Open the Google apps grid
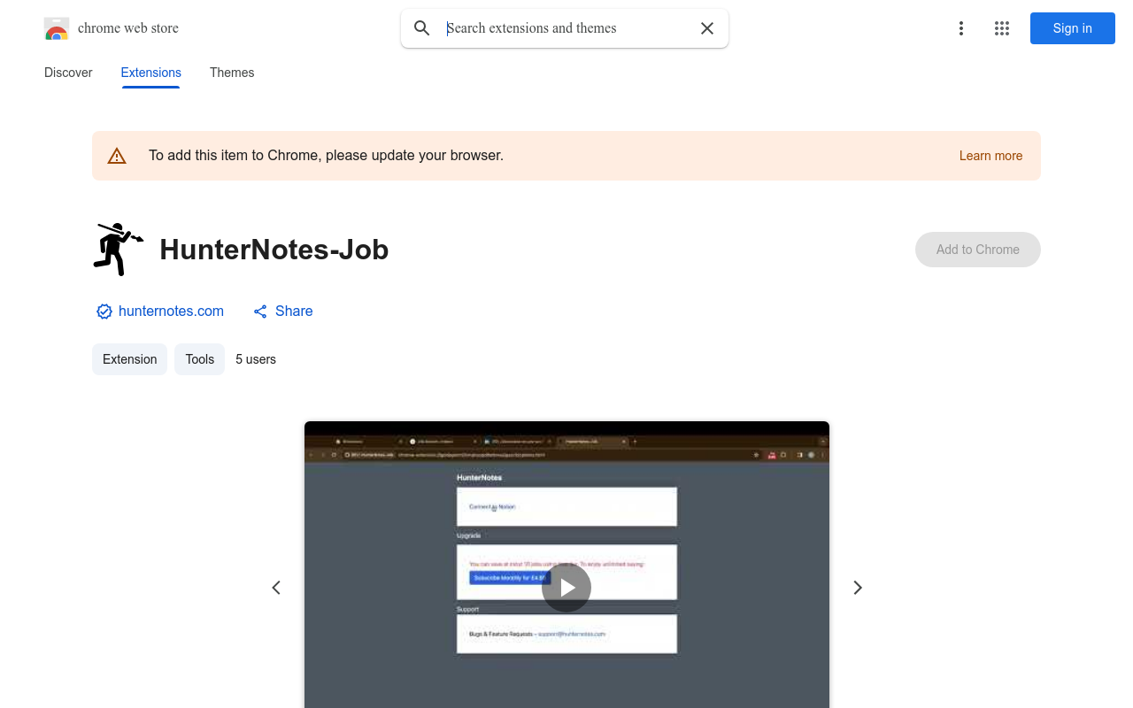Screen dimensions: 1133x708 click(x=1001, y=28)
